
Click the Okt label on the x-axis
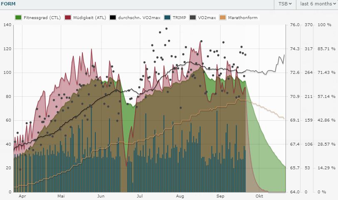pyautogui.click(x=259, y=196)
